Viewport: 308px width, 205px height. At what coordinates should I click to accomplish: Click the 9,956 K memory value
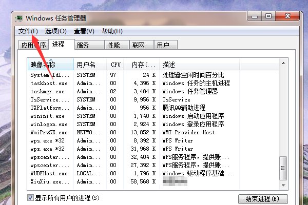coord(145,99)
